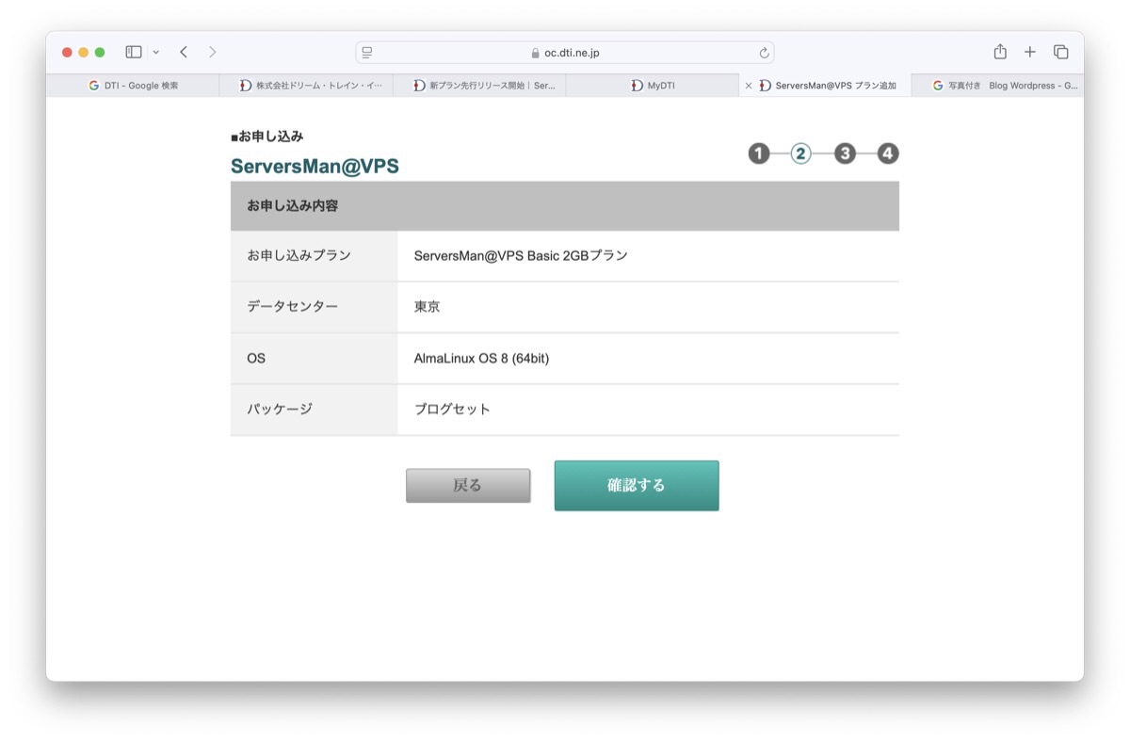This screenshot has height=742, width=1130.
Task: Click AlmaLinux OS 8 (64bit) value
Action: click(481, 359)
